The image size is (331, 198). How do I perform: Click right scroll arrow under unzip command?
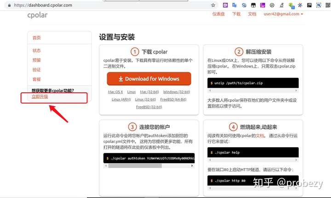[296, 90]
